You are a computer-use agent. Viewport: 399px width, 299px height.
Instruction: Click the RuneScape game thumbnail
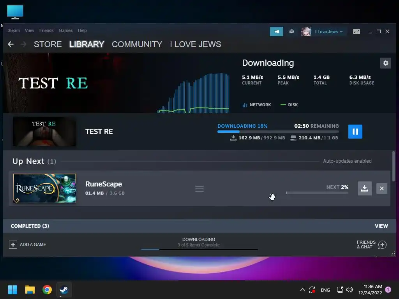pyautogui.click(x=44, y=188)
